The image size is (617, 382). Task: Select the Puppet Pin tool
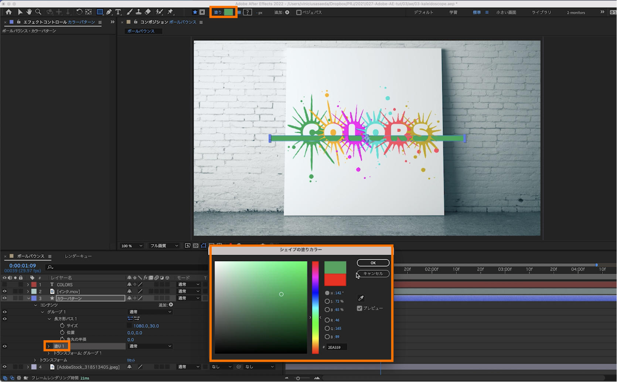(170, 12)
